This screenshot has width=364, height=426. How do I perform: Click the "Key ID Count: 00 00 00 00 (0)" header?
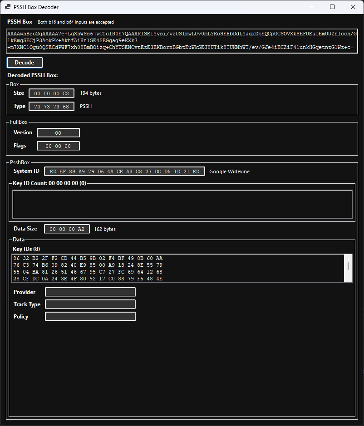pyautogui.click(x=49, y=183)
